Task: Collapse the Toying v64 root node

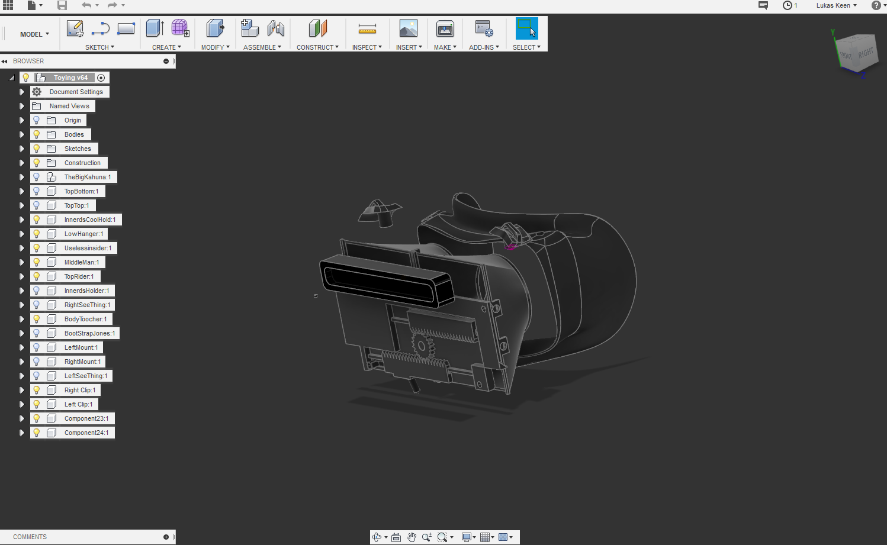Action: pyautogui.click(x=12, y=78)
